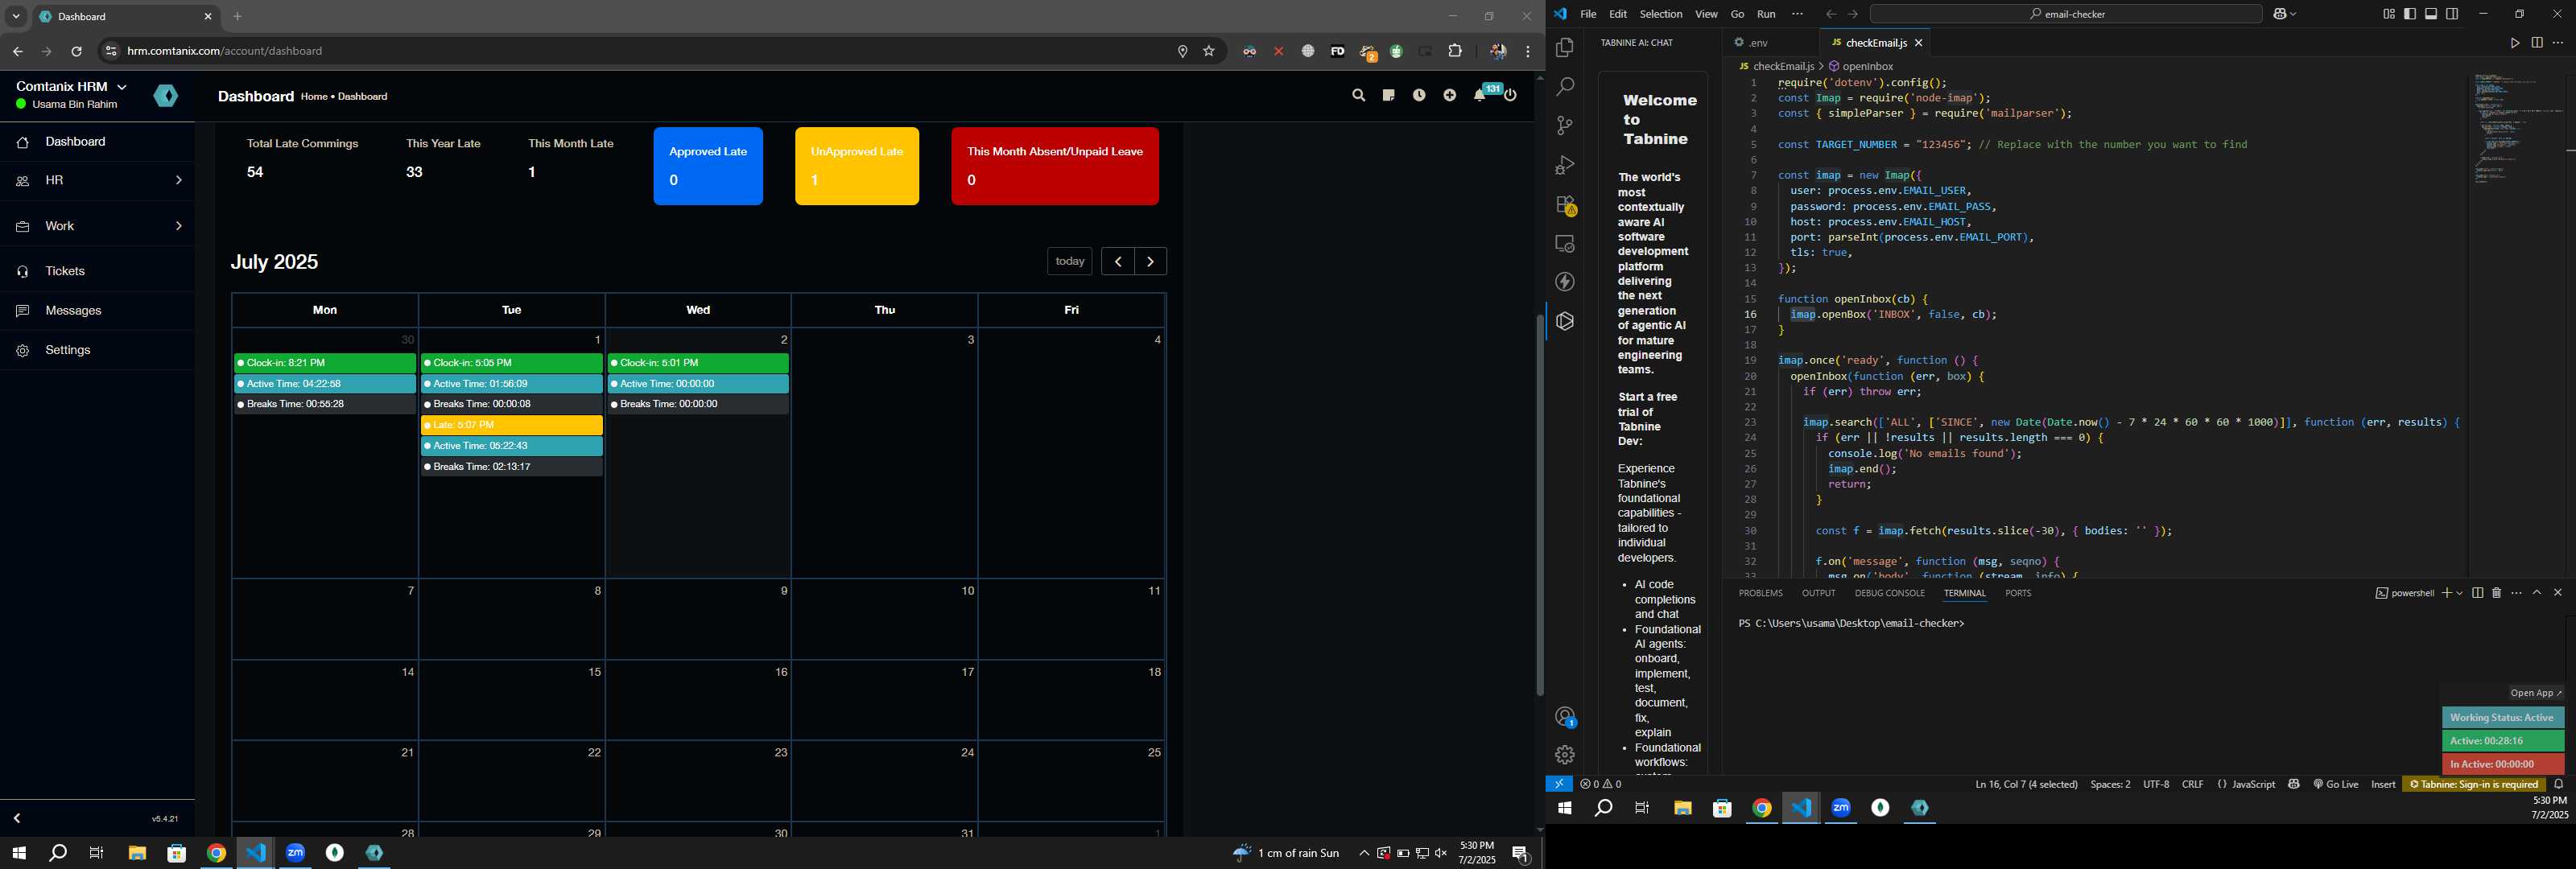Open VS Code notifications bell in status bar
Screen dimensions: 2576x869
click(x=2558, y=785)
